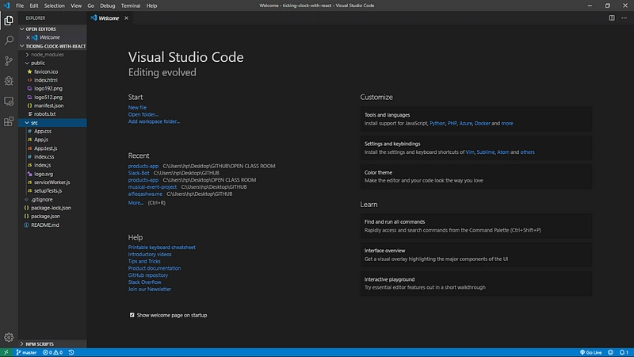634x357 pixels.
Task: Click Join our Newsletter link
Action: pos(150,289)
